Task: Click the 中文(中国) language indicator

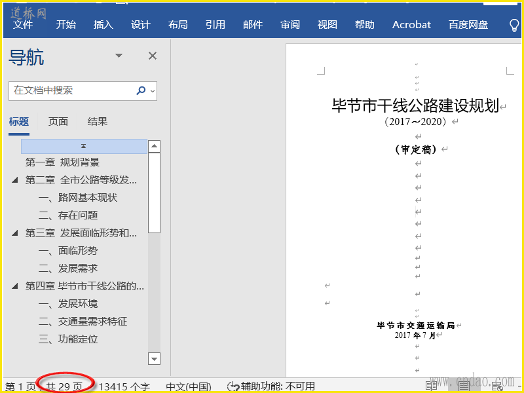Action: click(189, 387)
